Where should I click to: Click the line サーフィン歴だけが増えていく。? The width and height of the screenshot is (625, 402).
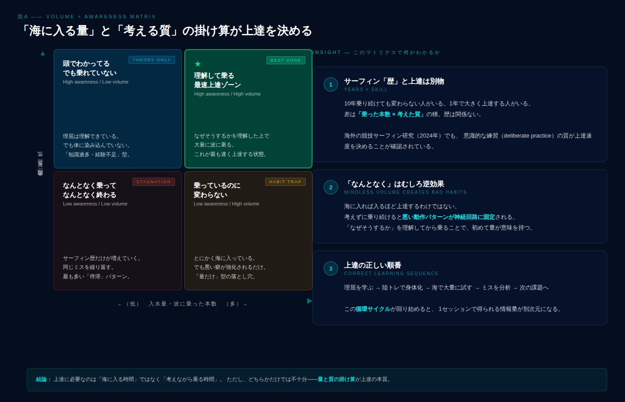click(x=103, y=258)
